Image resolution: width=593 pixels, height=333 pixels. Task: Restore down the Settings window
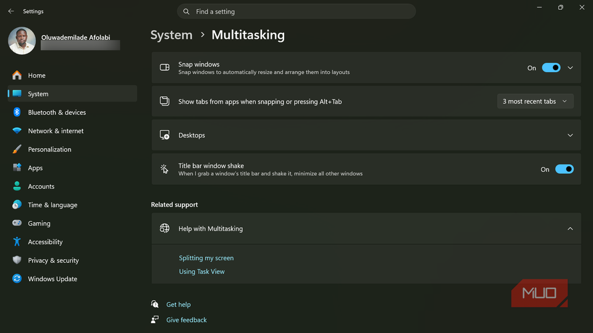coord(560,7)
